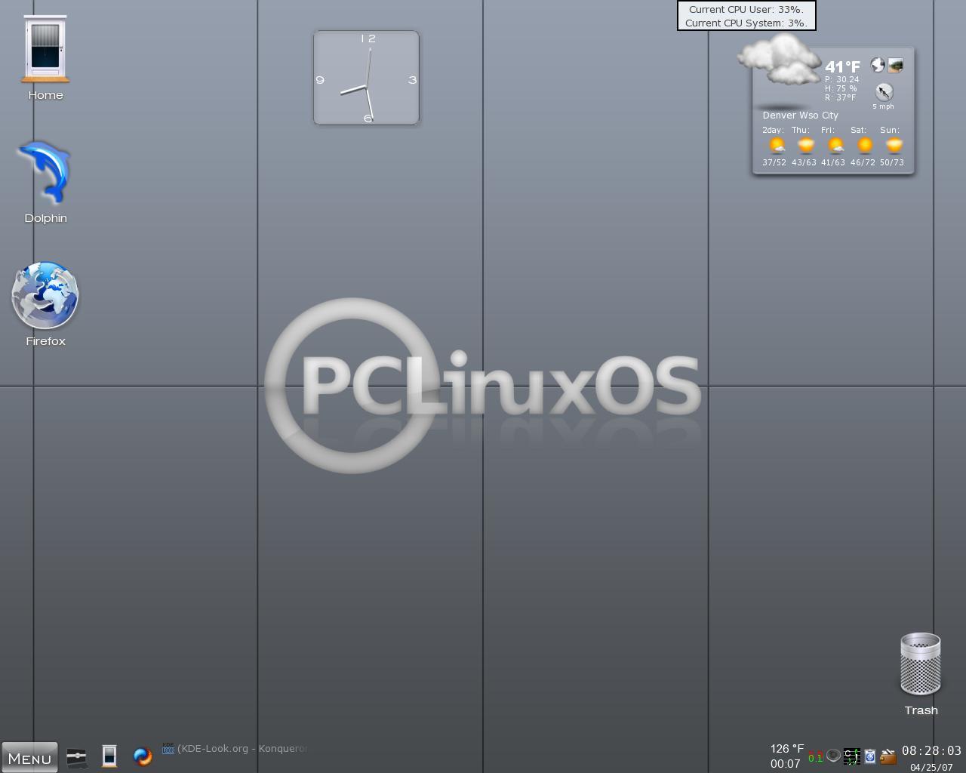Click the Sat forecast sun icon
Image resolution: width=966 pixels, height=773 pixels.
pyautogui.click(x=865, y=145)
